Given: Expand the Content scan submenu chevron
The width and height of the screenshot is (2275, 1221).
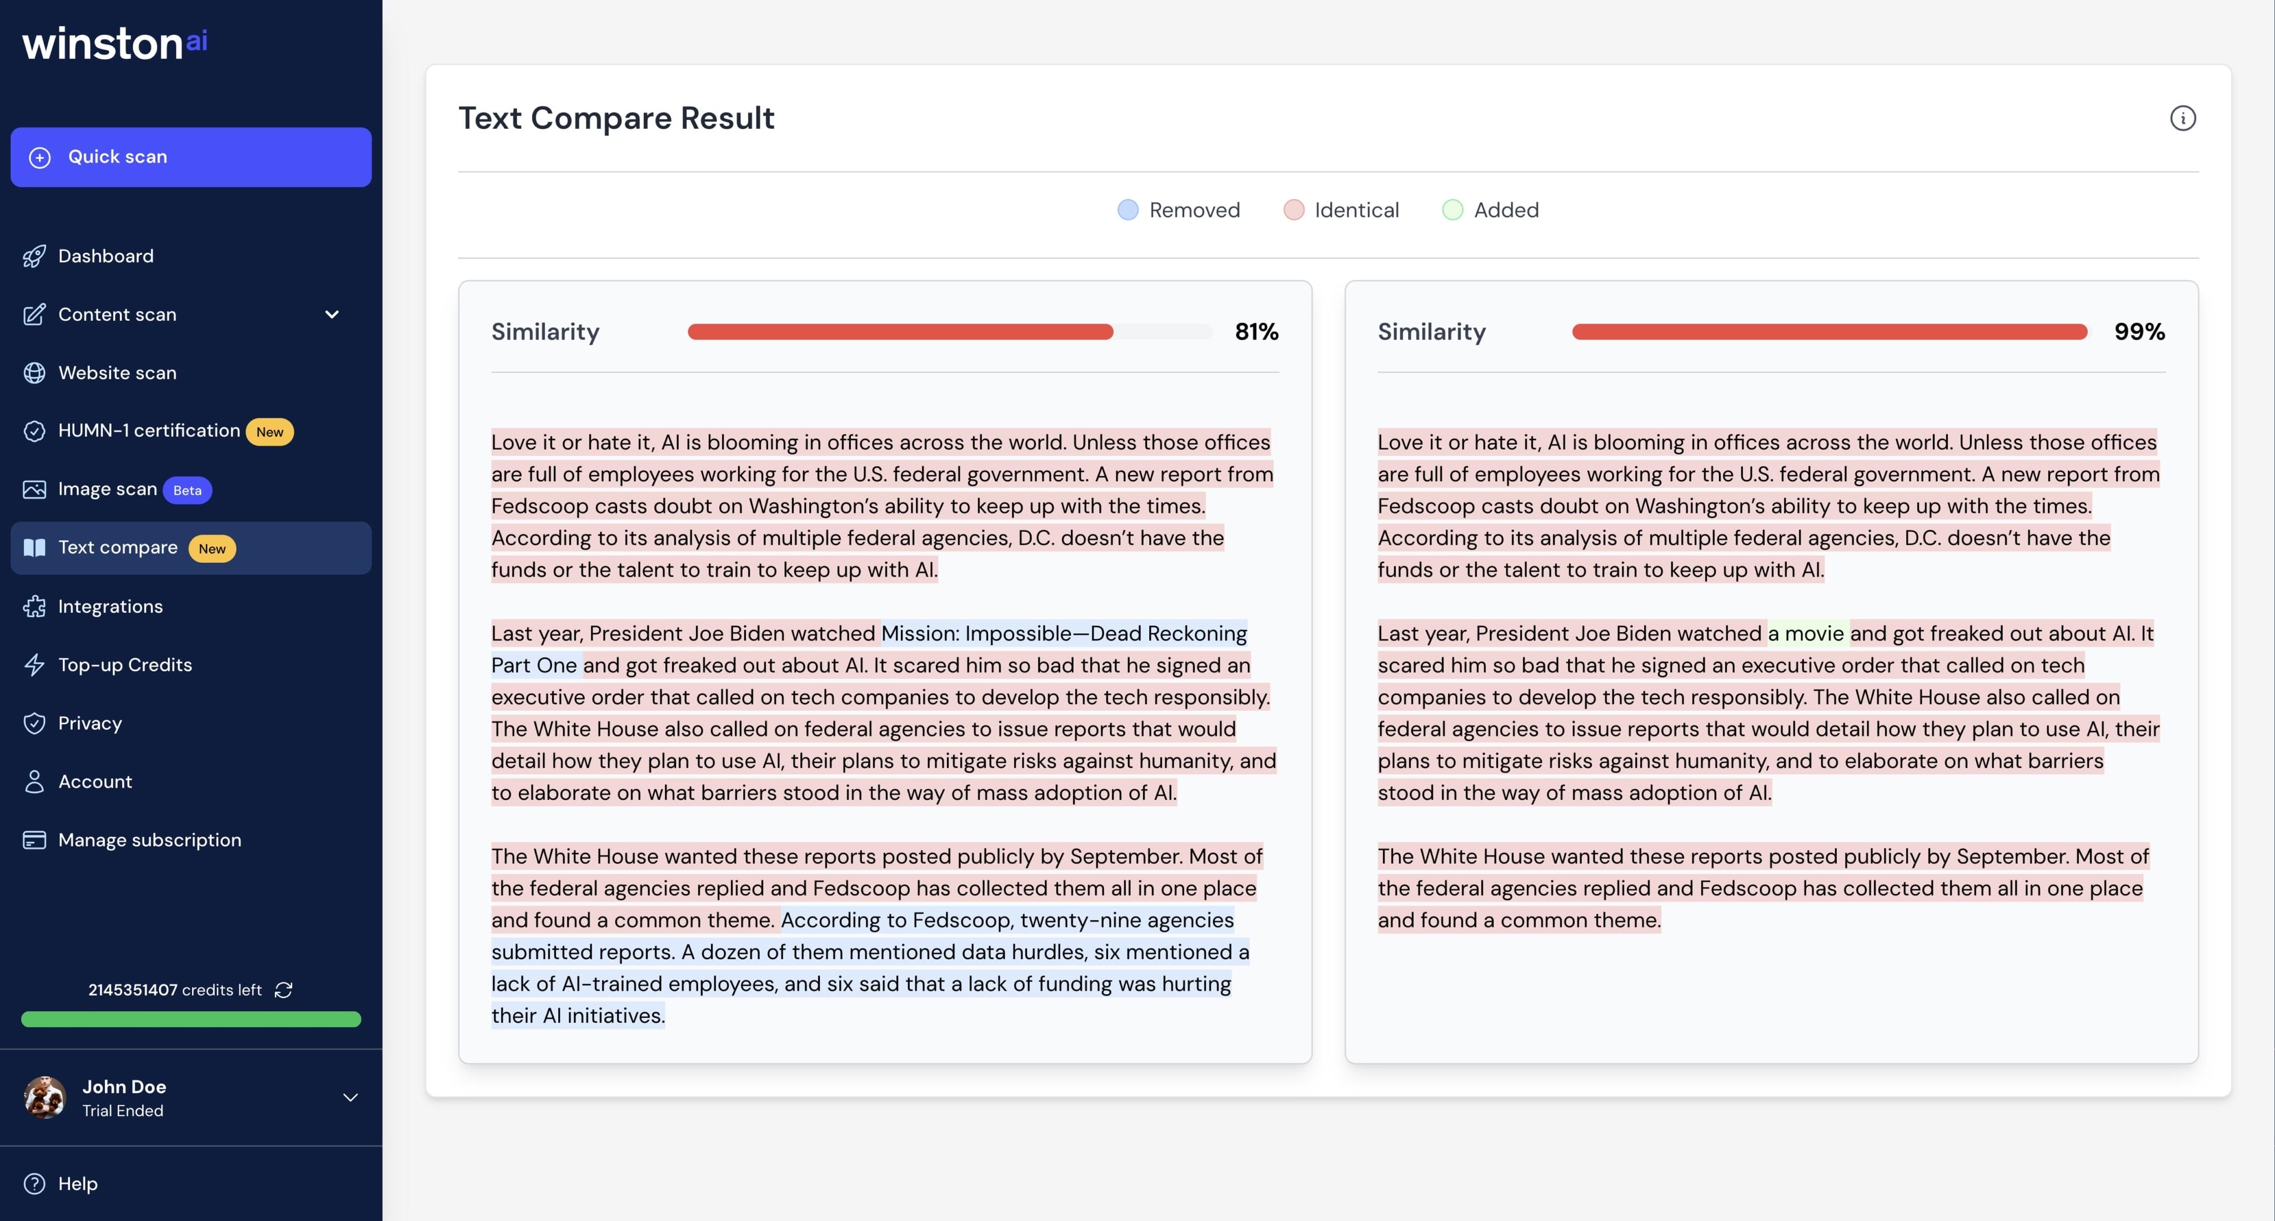Looking at the screenshot, I should pyautogui.click(x=332, y=315).
